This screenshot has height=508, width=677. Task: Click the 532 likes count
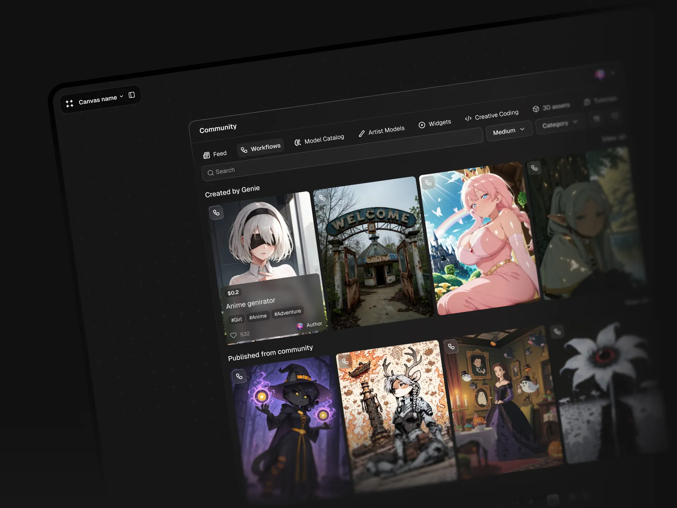click(x=245, y=334)
